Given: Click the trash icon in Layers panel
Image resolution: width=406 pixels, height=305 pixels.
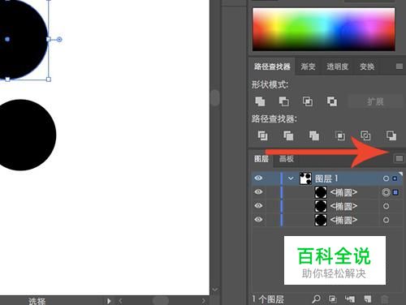Looking at the screenshot, I should click(x=384, y=299).
